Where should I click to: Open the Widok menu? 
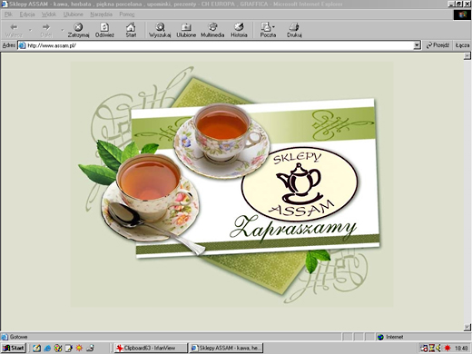(x=49, y=15)
